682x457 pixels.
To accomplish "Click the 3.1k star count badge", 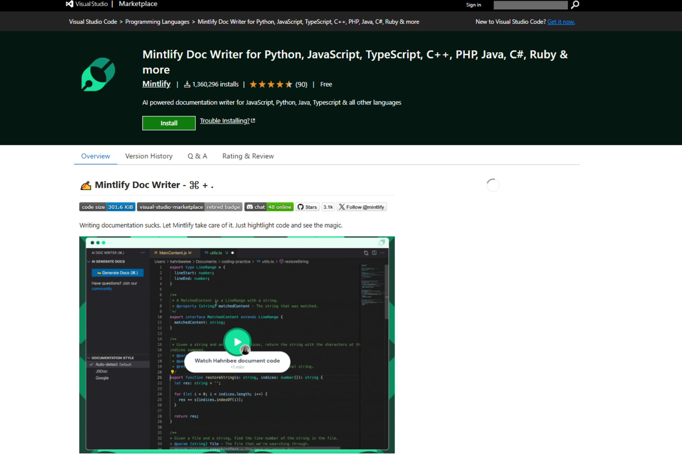I will (328, 207).
